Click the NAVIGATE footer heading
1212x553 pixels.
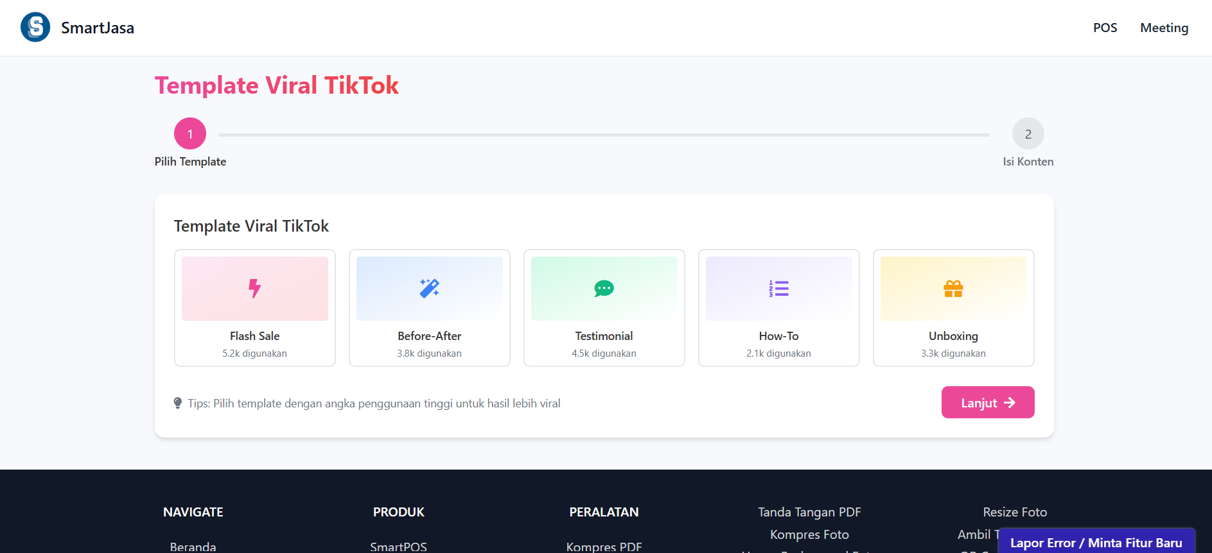[x=193, y=512]
